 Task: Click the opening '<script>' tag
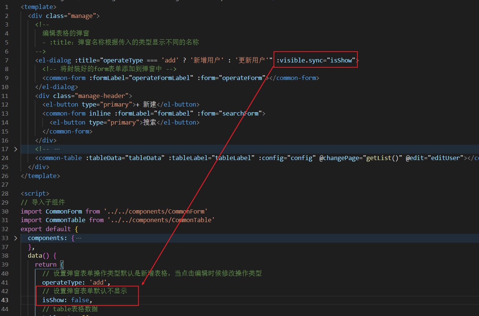click(35, 193)
